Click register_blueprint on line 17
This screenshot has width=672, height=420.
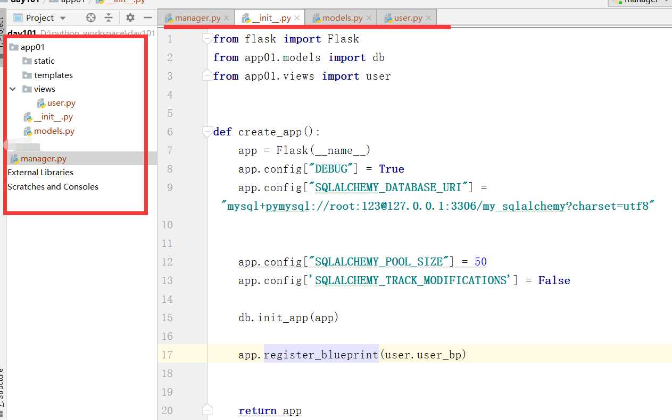tap(321, 355)
